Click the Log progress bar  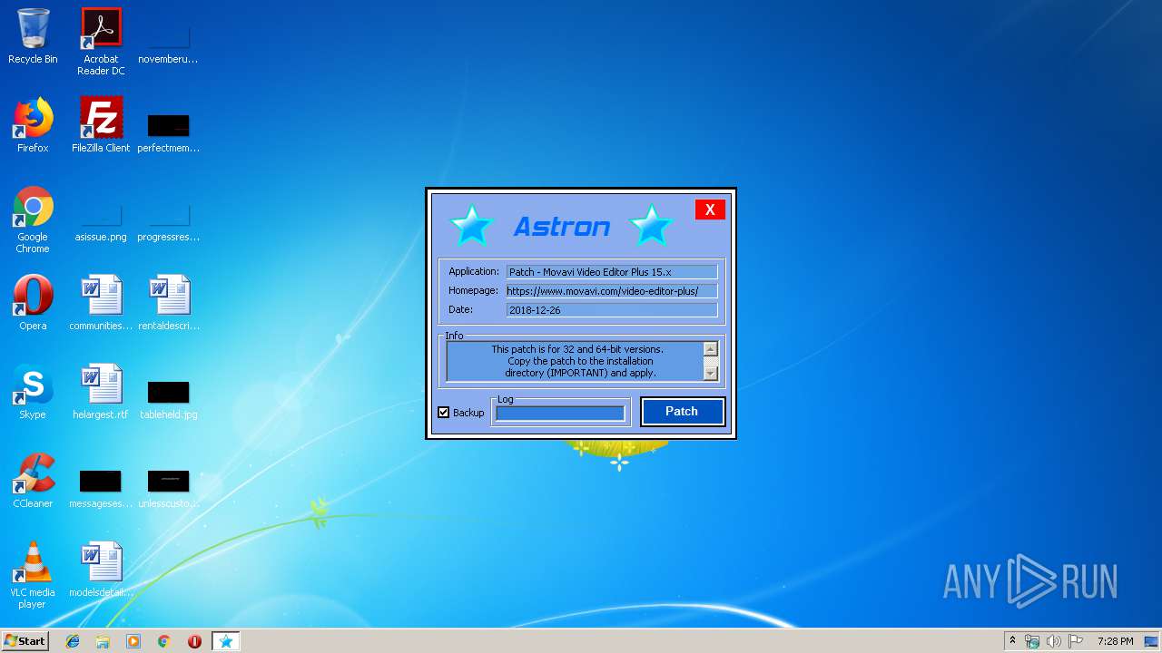pyautogui.click(x=560, y=414)
